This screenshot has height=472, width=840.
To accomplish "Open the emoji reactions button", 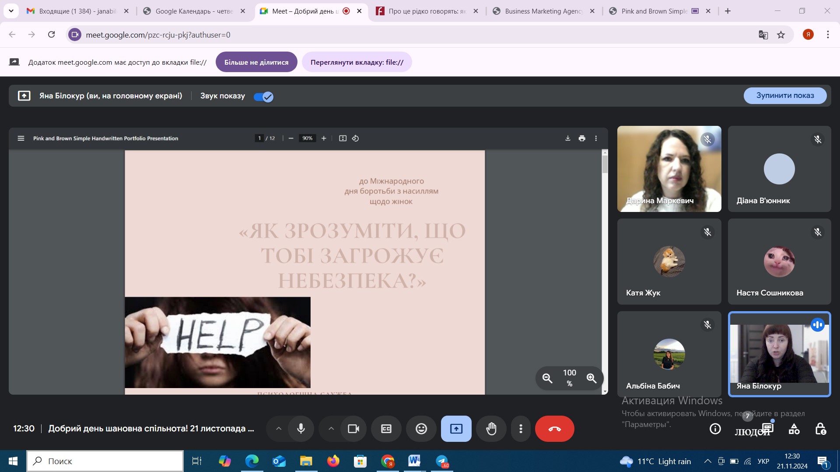I will pyautogui.click(x=421, y=429).
